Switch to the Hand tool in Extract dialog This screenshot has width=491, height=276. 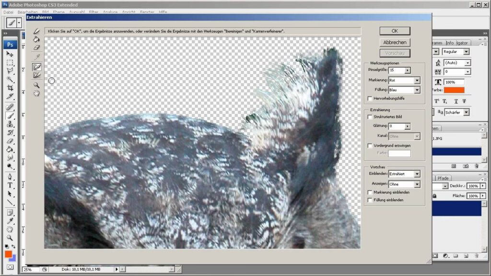[37, 93]
